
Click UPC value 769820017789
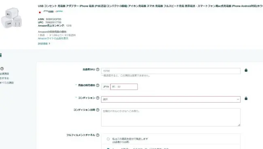pos(53,22)
